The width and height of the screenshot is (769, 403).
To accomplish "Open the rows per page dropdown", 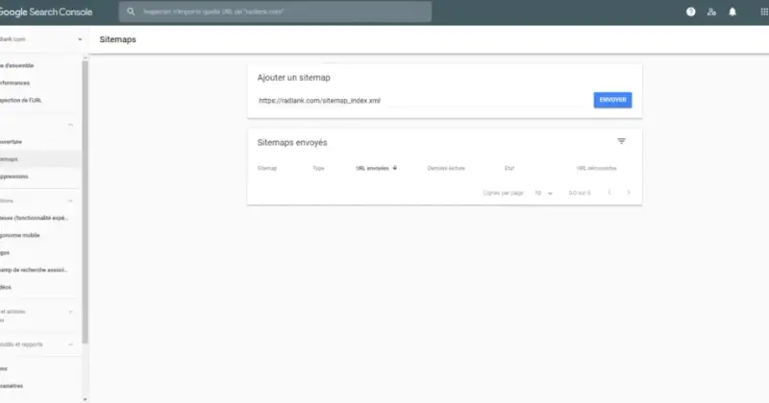I will click(543, 193).
